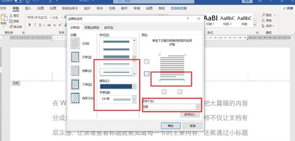The width and height of the screenshot is (295, 141).
Task: Click the fx formula icon in quick access toolbar
Action: point(50,1)
